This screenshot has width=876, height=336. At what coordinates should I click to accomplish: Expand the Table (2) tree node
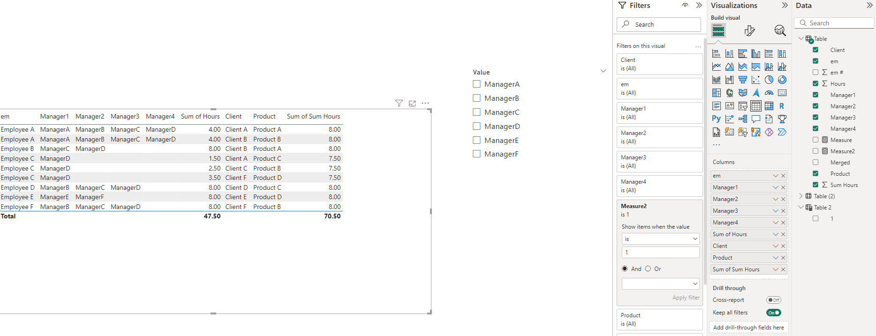(x=801, y=196)
